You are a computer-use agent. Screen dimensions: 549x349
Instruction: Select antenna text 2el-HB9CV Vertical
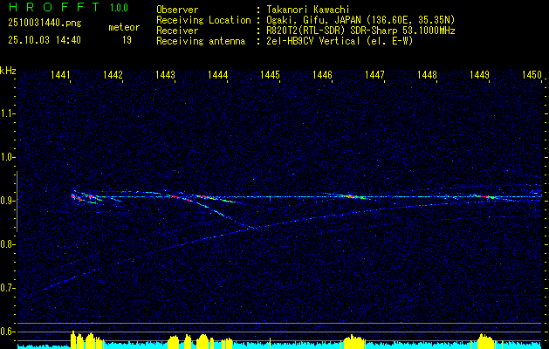(313, 41)
